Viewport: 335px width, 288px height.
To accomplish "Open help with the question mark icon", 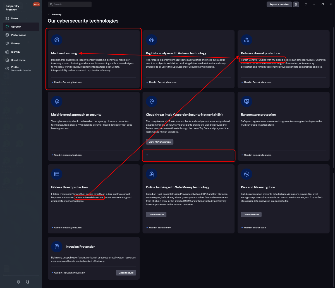I will [306, 4].
